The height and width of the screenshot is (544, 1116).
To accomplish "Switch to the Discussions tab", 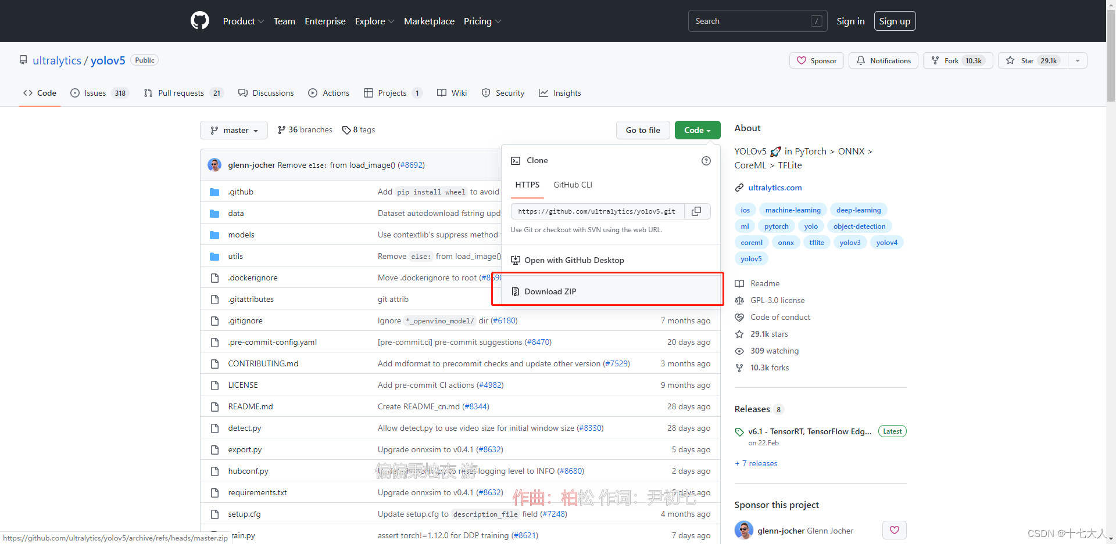I will [x=266, y=93].
